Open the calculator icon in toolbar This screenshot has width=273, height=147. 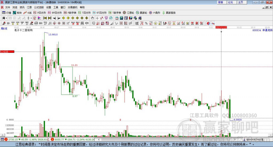121,18
